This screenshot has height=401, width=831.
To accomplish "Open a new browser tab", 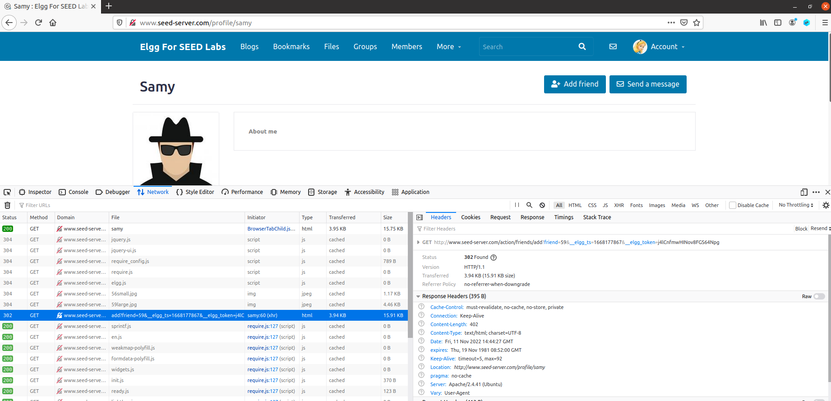I will pos(109,6).
